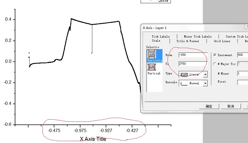Viewport: 248px width, 143px height.
Task: Click the First tick input field
Action: point(243,82)
